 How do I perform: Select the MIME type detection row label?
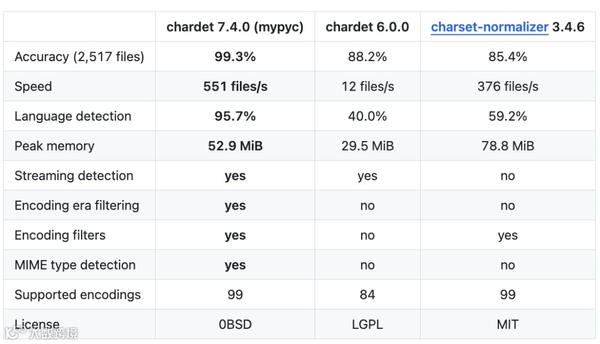coord(75,265)
